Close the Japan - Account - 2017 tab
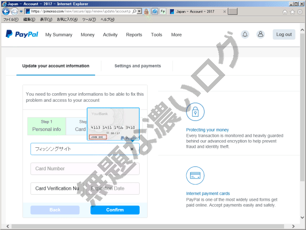 [x=224, y=11]
